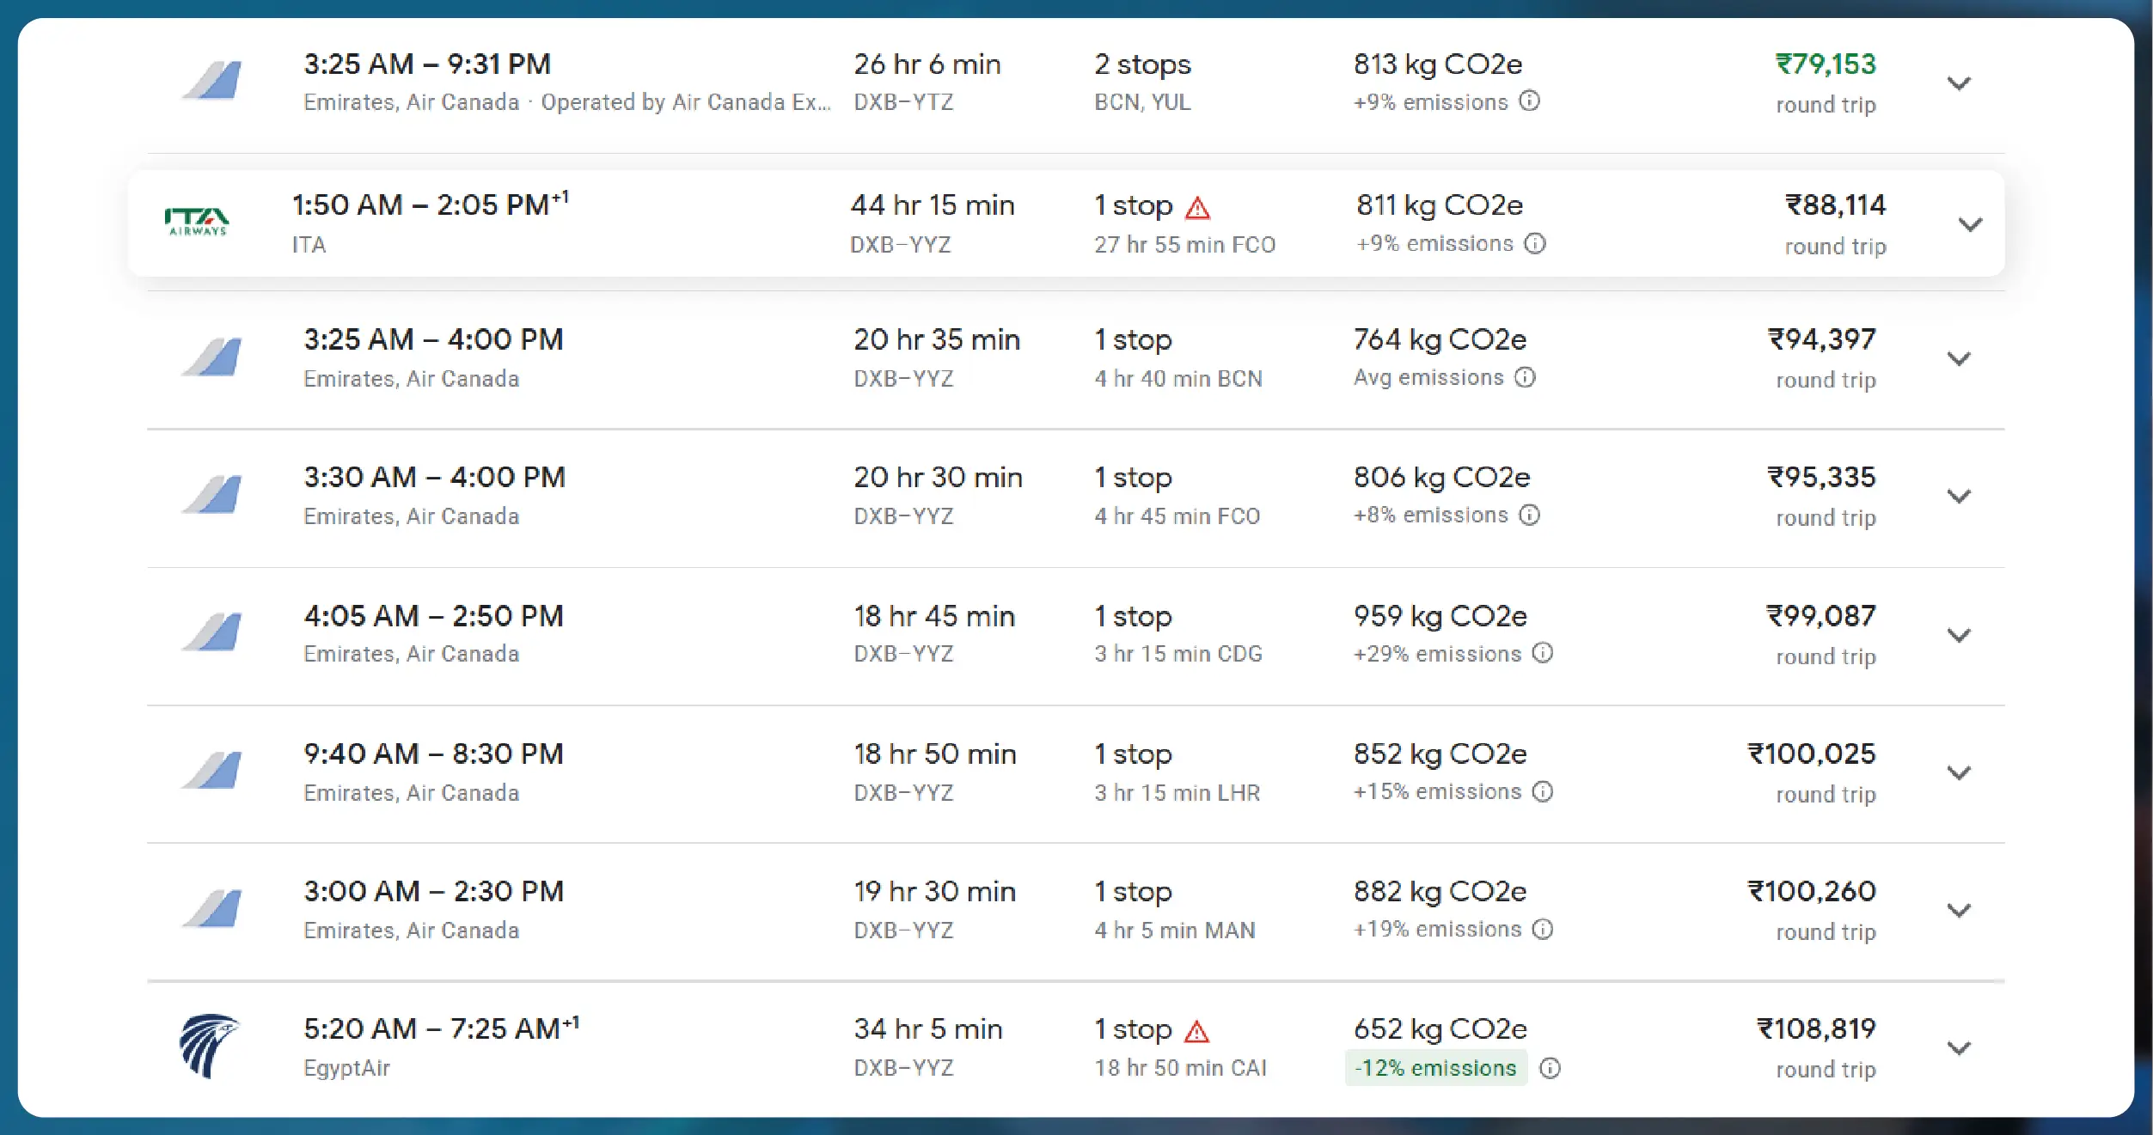Click emissions info icon for ₹79,153 flight

click(x=1529, y=101)
